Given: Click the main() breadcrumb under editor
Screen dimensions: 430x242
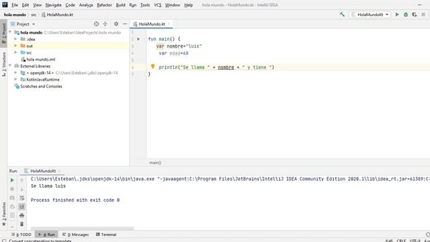Looking at the screenshot, I should (155, 163).
